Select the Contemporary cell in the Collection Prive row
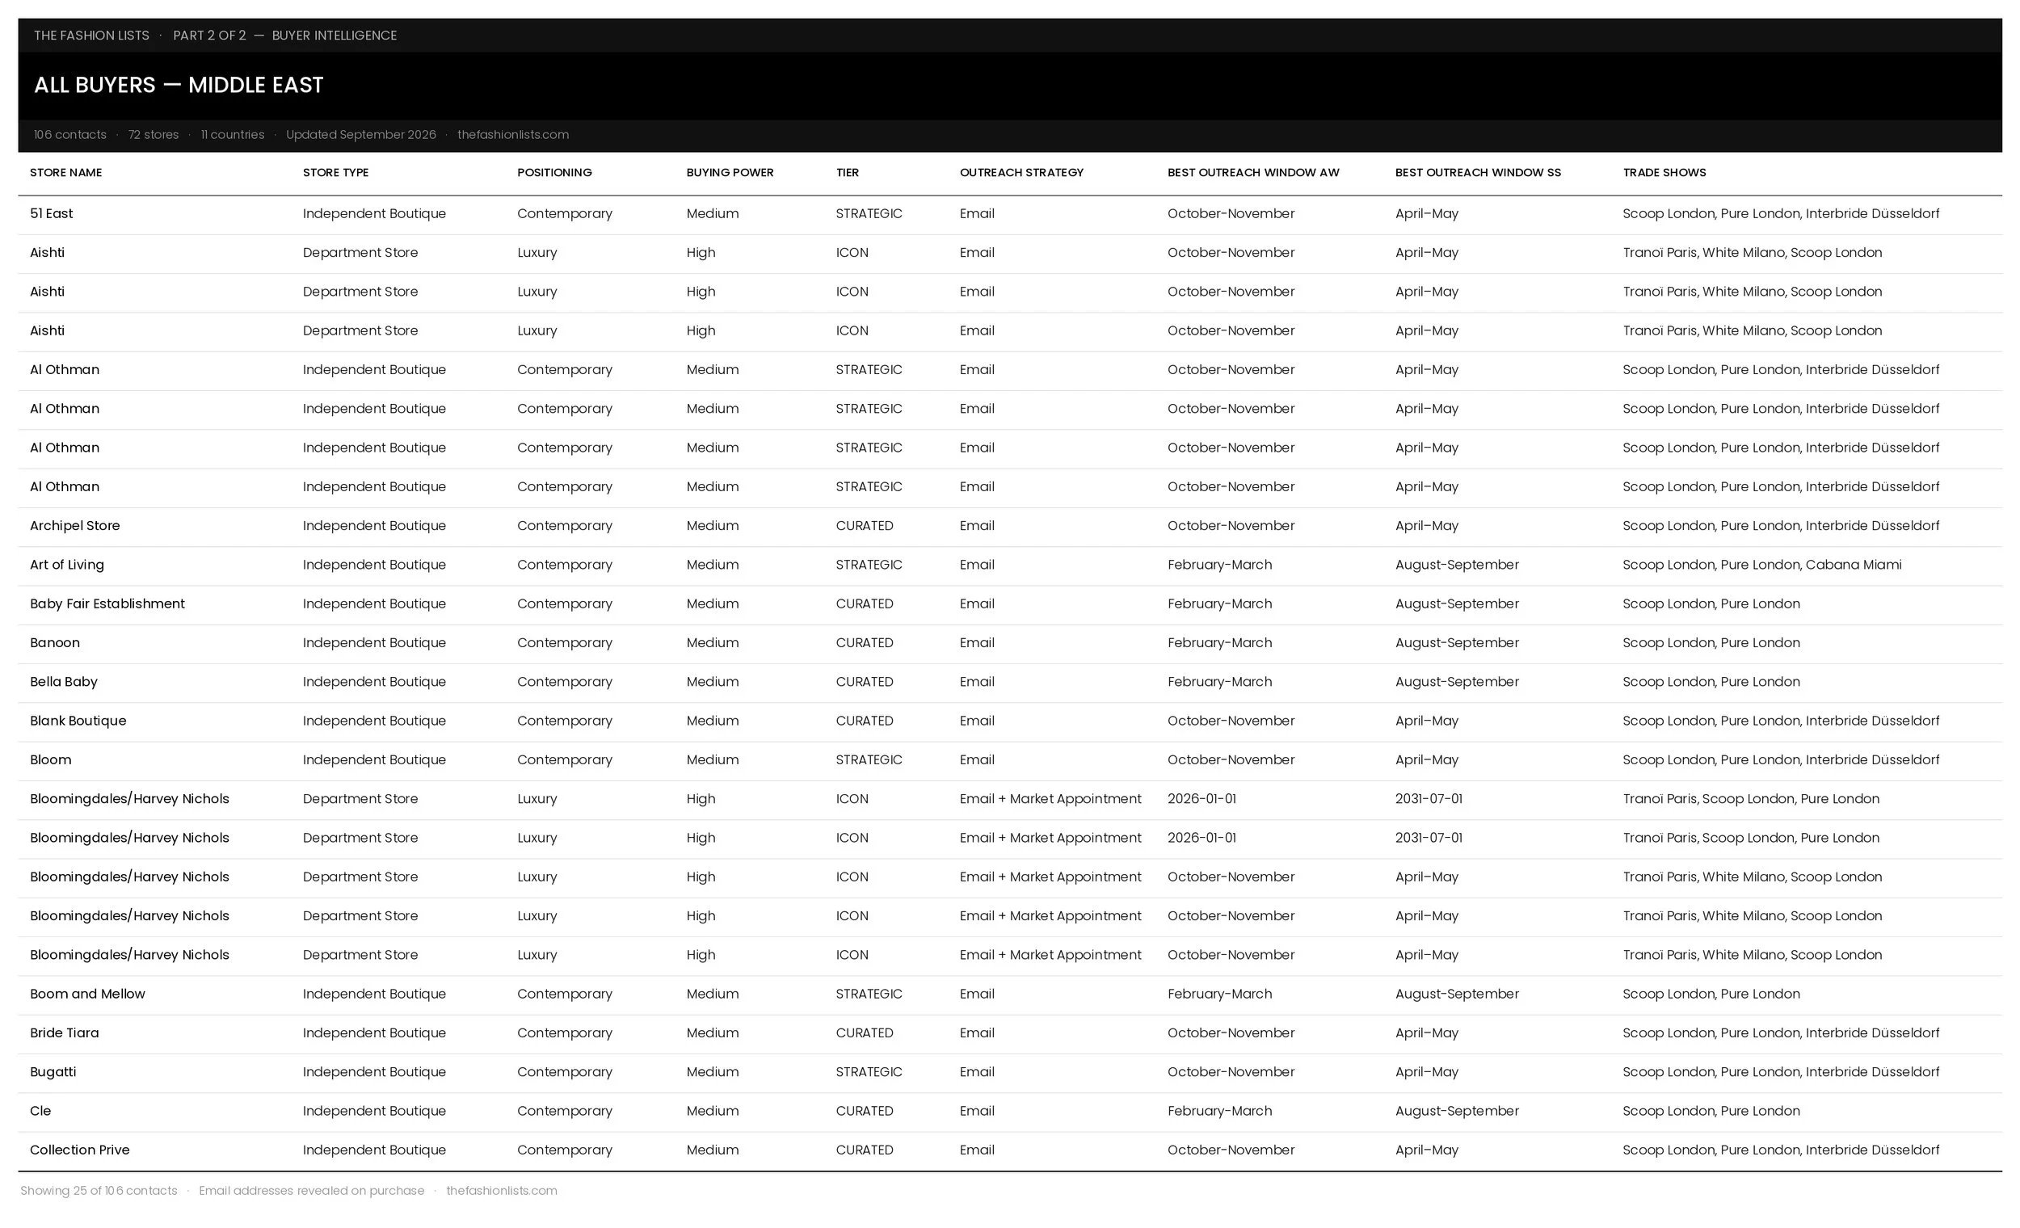 [564, 1150]
